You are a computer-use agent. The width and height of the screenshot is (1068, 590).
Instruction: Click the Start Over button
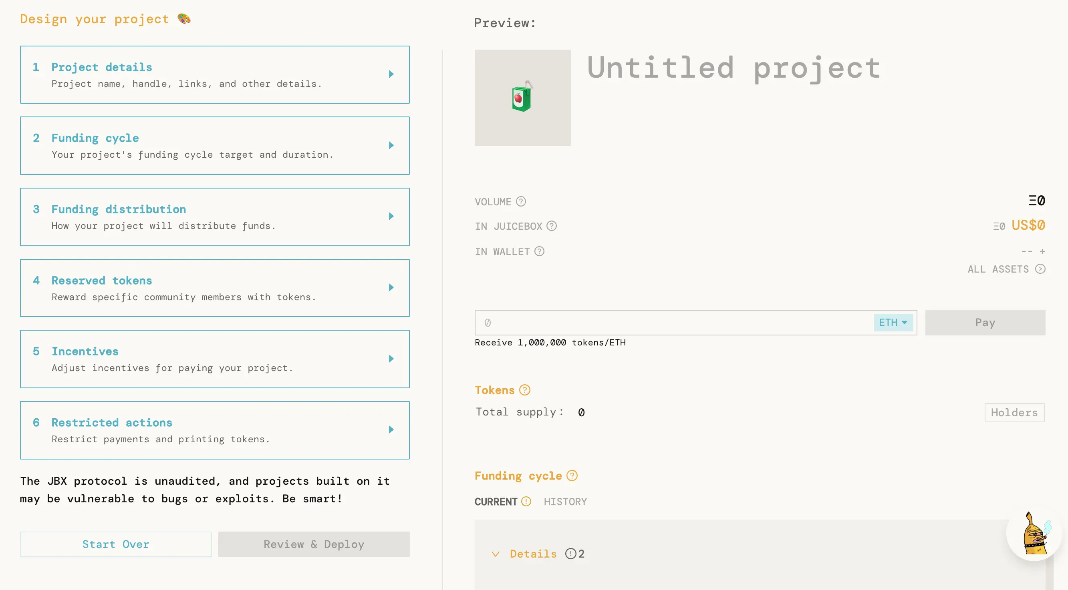(116, 544)
